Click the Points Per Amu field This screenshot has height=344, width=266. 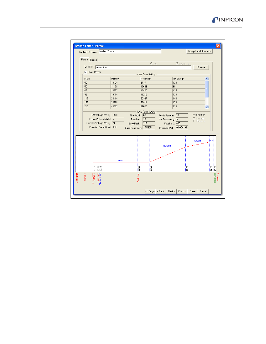182,115
